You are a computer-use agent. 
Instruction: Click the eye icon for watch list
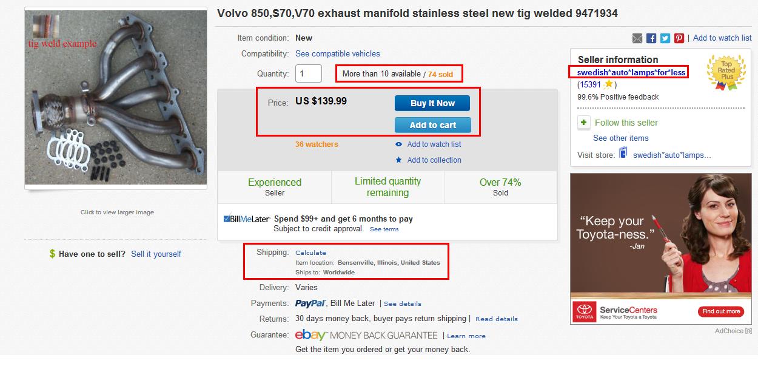pos(398,144)
